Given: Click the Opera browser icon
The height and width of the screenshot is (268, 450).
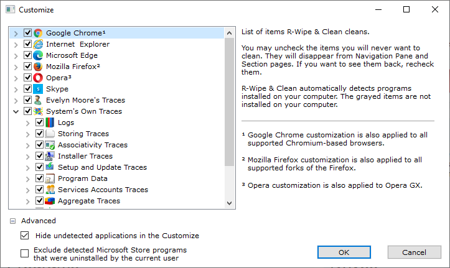Looking at the screenshot, I should 38,78.
